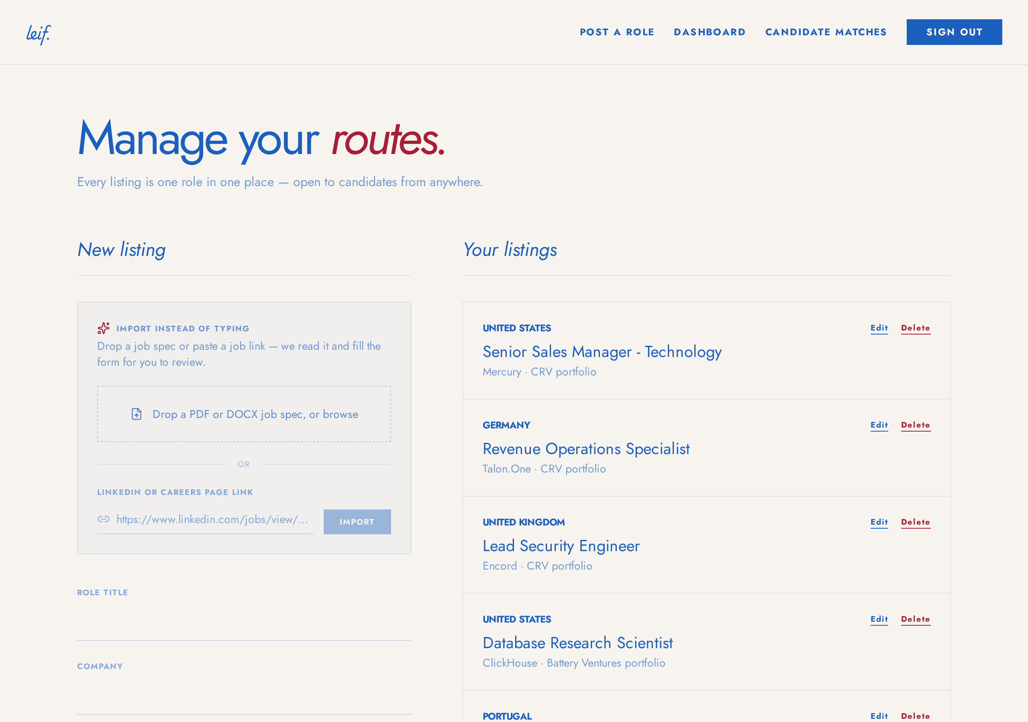Click the Talon.One · CRV portfolio text
Screen dimensions: 1028x722
[x=544, y=469]
